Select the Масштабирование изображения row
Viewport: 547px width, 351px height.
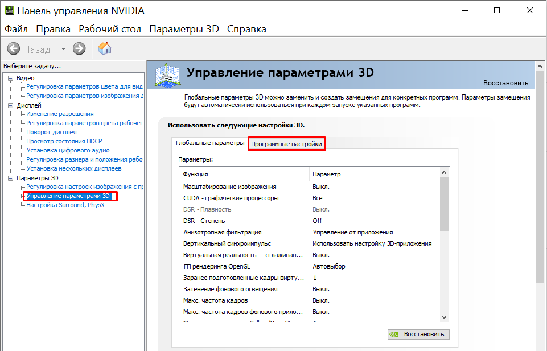coord(309,187)
